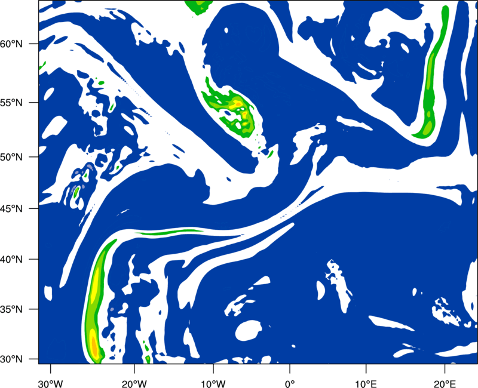The width and height of the screenshot is (478, 388).
Task: Click the 40°N latitude label
Action: (11, 260)
